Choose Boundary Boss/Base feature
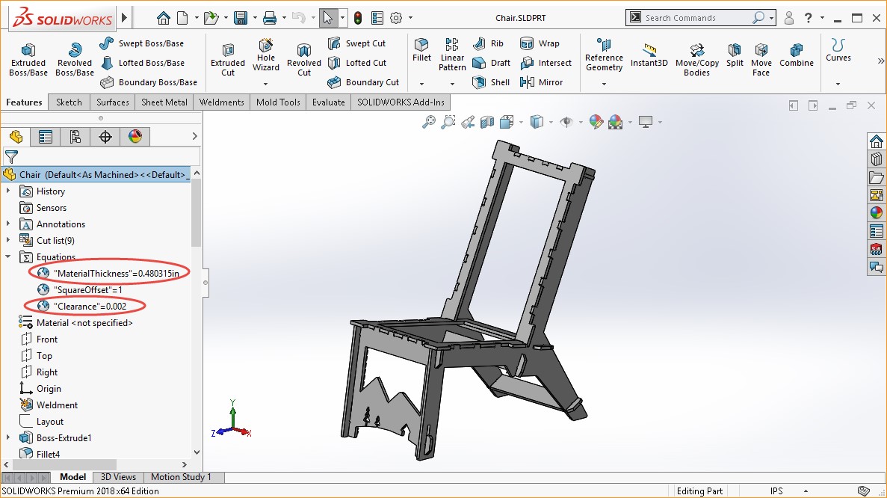The width and height of the screenshot is (887, 498). [149, 82]
